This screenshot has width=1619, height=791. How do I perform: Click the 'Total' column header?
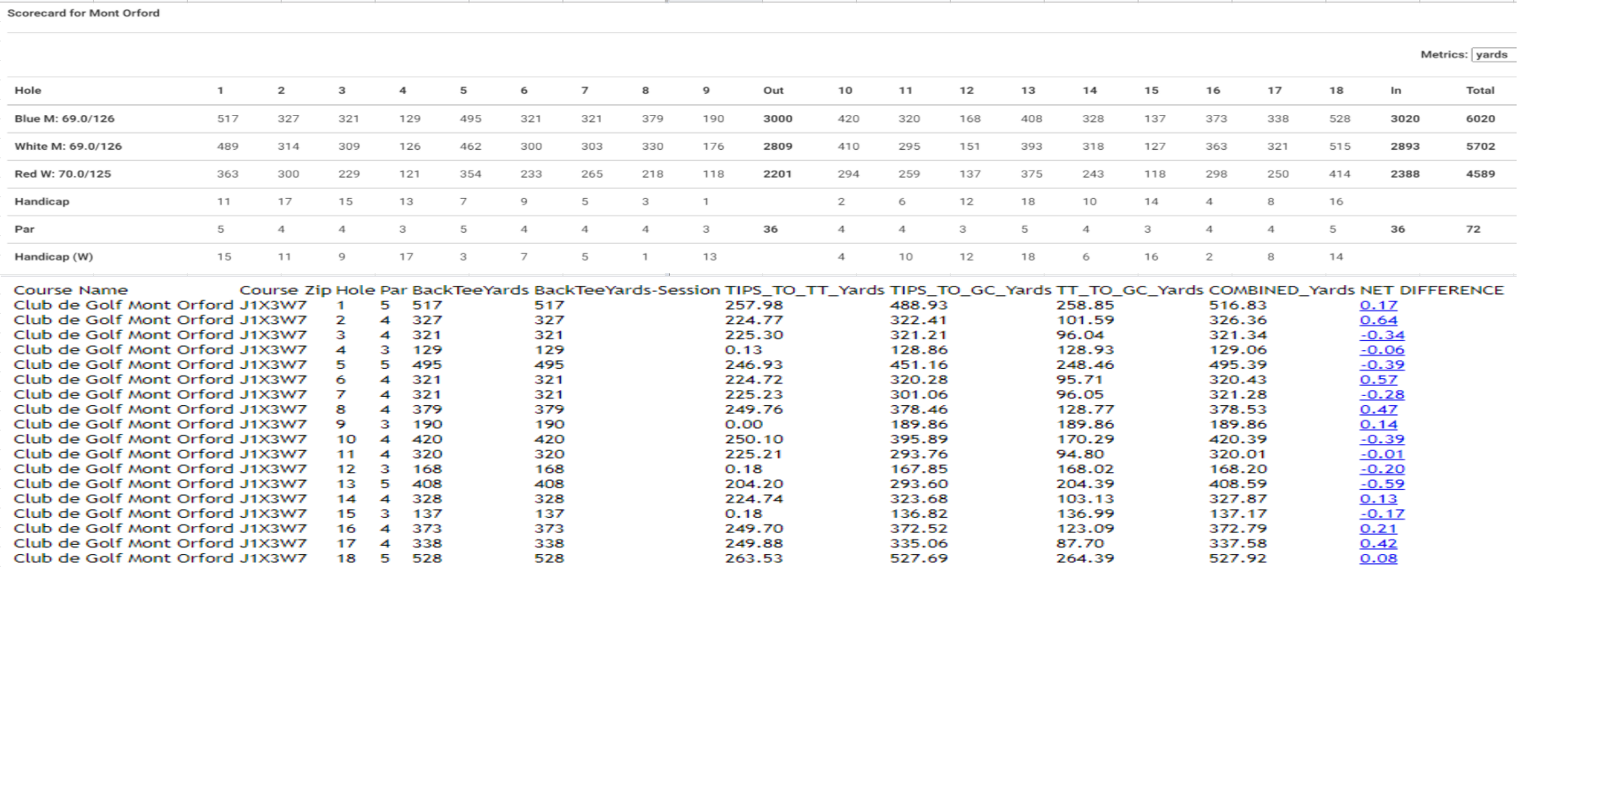click(x=1480, y=91)
